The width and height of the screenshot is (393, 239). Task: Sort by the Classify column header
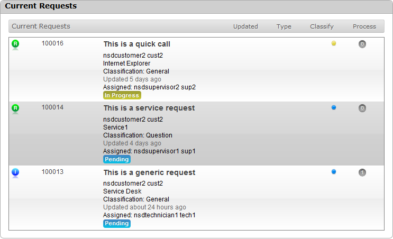[322, 26]
